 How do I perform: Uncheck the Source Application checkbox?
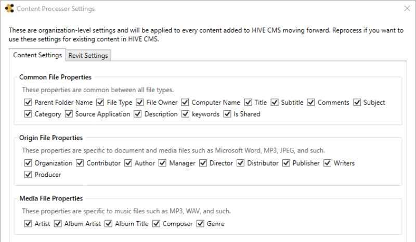(x=69, y=114)
